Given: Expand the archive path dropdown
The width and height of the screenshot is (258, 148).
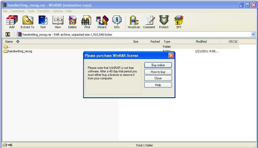Looking at the screenshot, I should 253,34.
